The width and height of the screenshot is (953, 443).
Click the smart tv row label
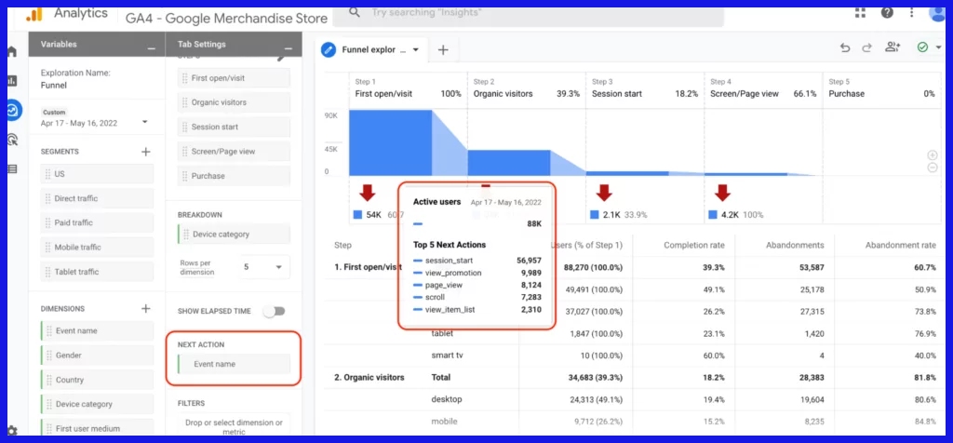450,356
